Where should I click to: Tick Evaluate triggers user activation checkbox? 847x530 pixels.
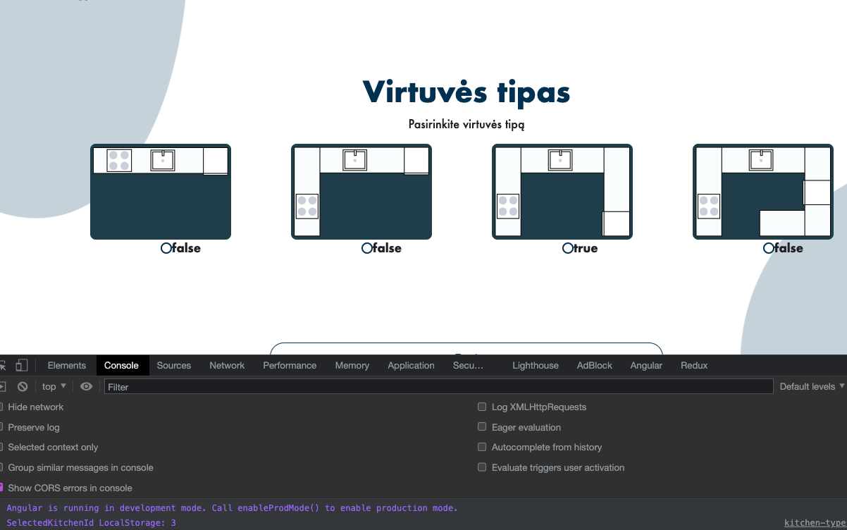[x=482, y=467]
